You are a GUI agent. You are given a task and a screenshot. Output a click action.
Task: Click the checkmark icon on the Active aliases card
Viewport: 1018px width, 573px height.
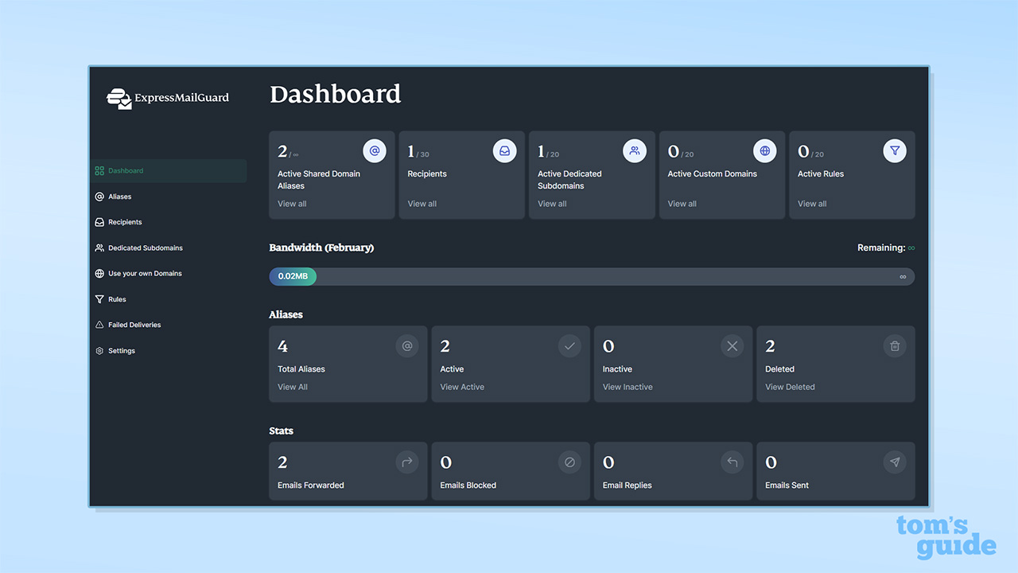pyautogui.click(x=569, y=345)
